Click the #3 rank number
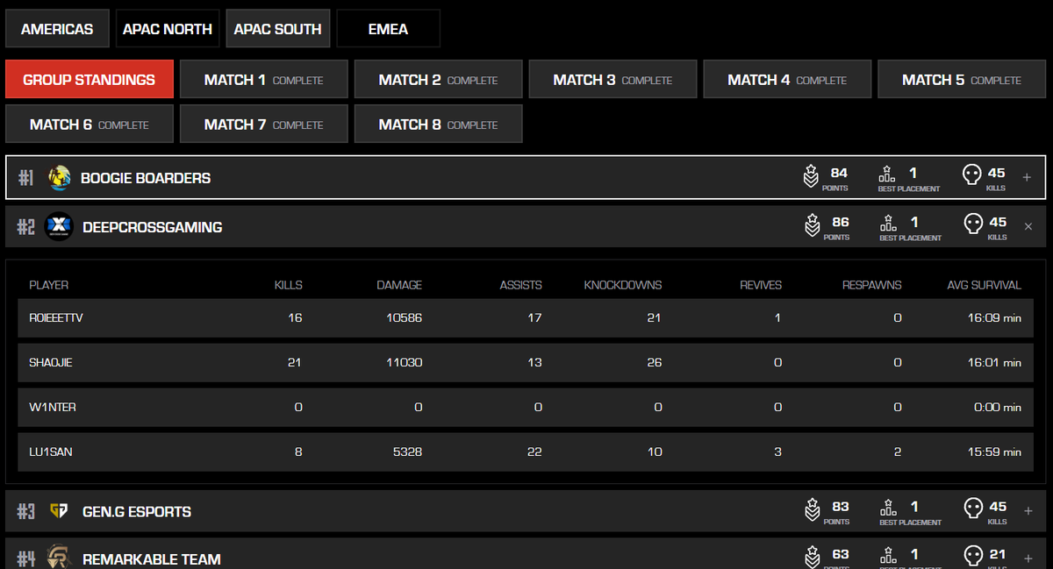The image size is (1053, 569). pos(26,511)
